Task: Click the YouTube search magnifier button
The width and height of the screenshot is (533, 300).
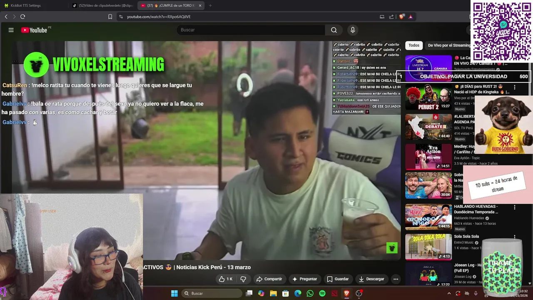Action: 334,30
